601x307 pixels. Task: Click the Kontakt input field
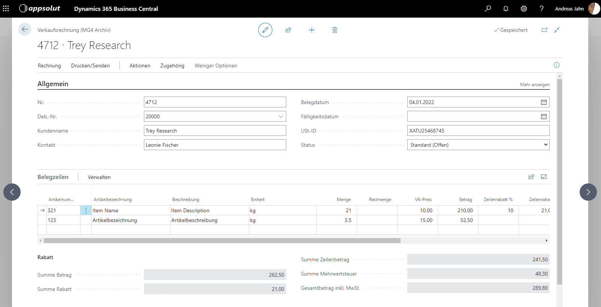click(215, 145)
